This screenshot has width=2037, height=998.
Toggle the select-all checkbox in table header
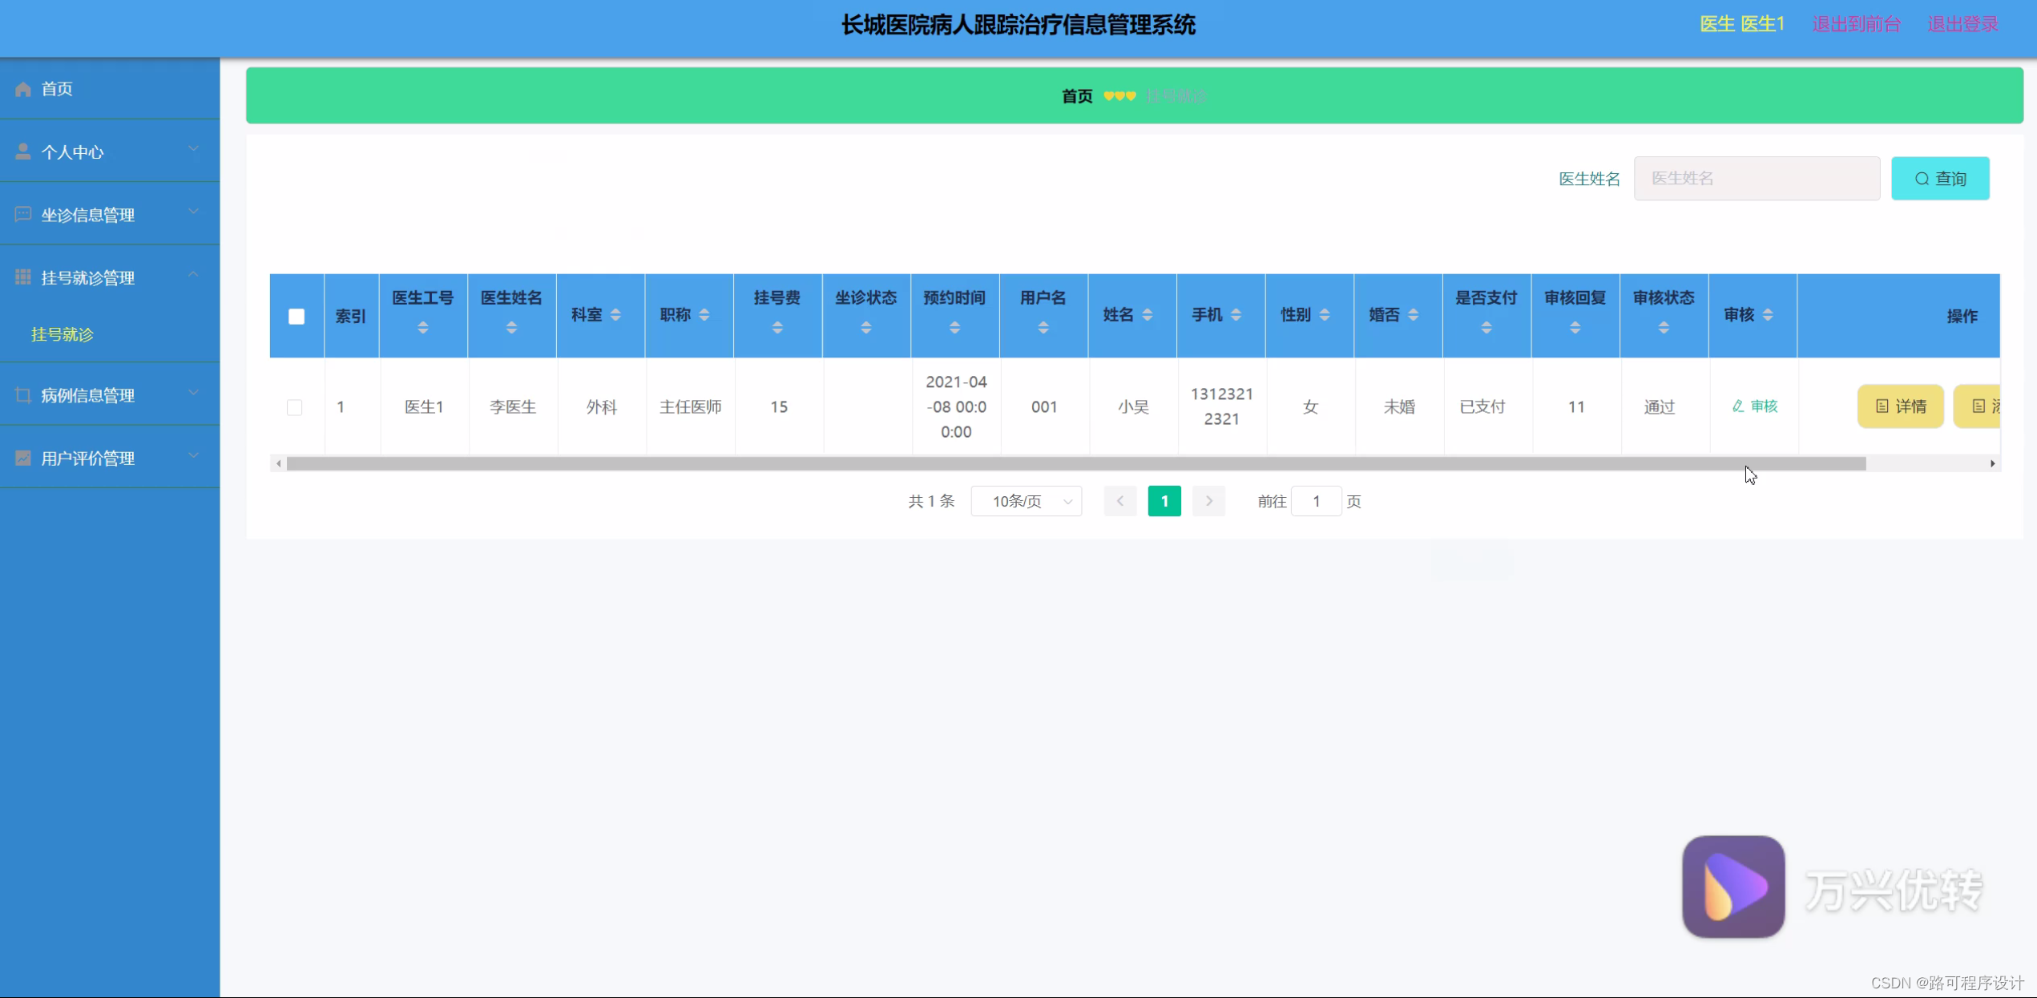pyautogui.click(x=296, y=317)
